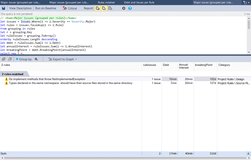This screenshot has width=251, height=160.
Task: Click warning icon of NotImplementedException rule
Action: point(6,79)
